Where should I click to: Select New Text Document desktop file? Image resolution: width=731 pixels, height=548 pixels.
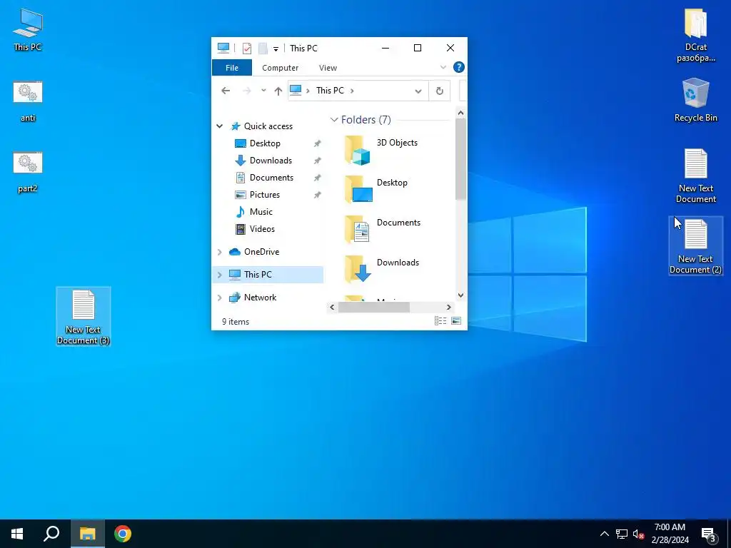tap(695, 176)
